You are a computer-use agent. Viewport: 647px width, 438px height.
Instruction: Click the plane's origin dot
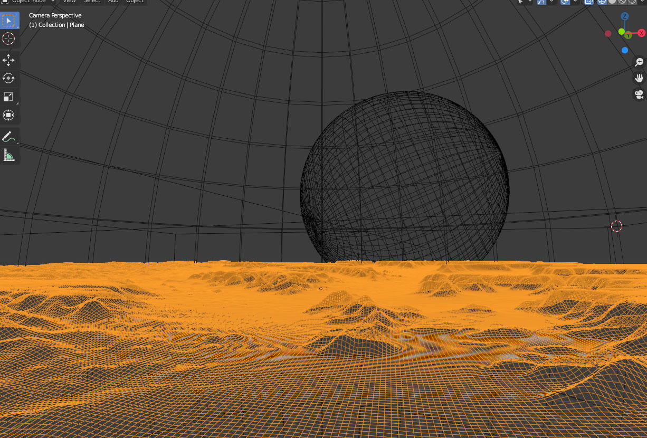320,289
